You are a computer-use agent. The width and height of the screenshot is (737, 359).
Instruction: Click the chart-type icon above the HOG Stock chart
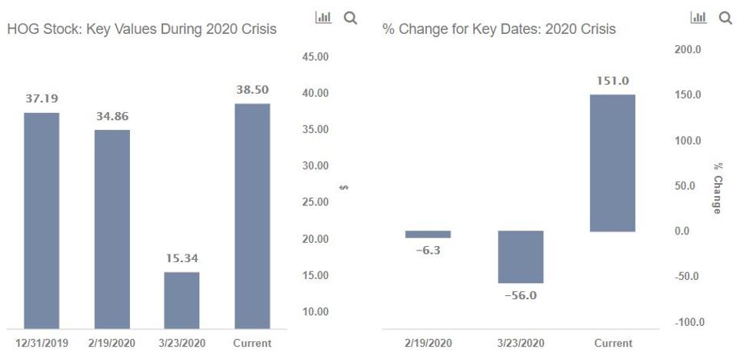point(324,17)
